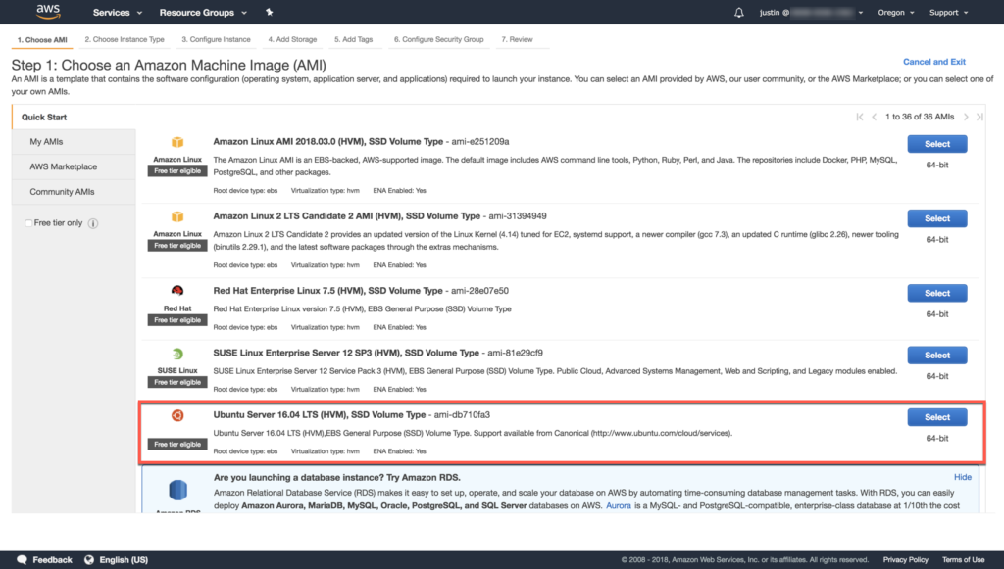Select SUSE Linux Enterprise Server 12 SP3
Image resolution: width=1004 pixels, height=569 pixels.
pos(936,355)
